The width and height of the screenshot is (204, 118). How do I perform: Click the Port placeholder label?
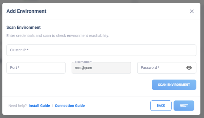point(15,68)
